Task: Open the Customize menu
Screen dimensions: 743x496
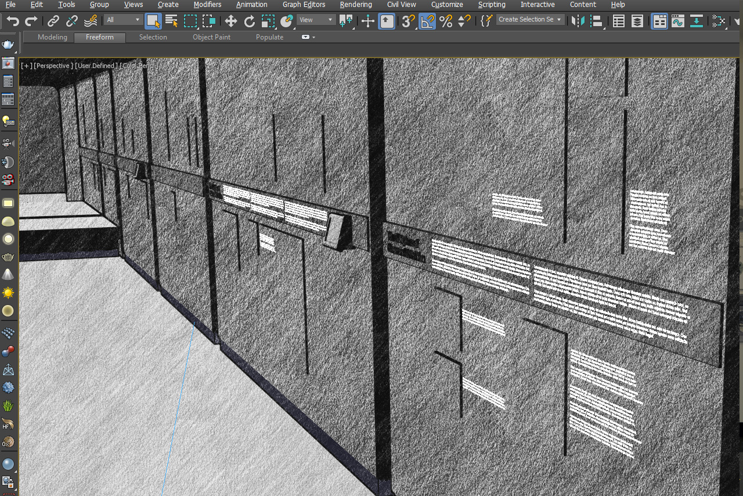Action: [447, 5]
